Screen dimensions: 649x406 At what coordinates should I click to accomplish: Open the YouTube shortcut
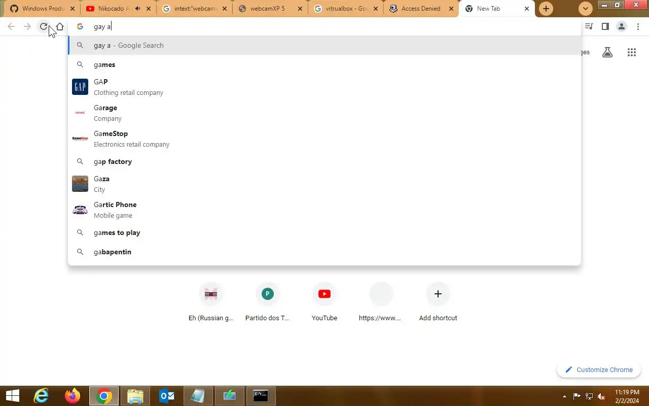(324, 302)
